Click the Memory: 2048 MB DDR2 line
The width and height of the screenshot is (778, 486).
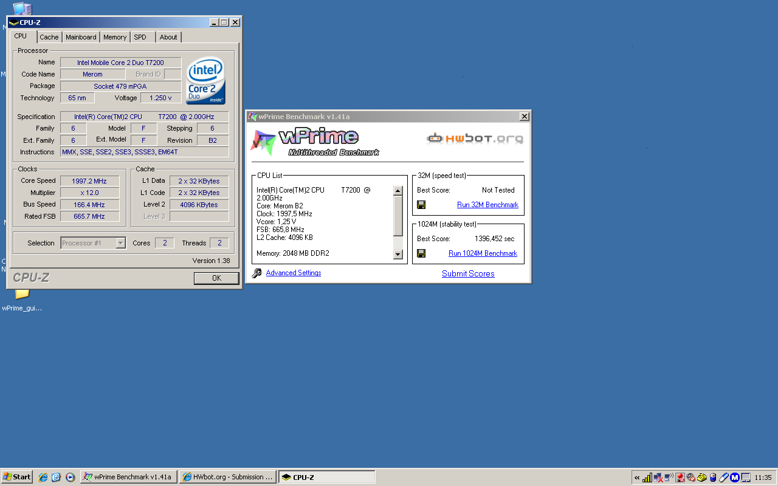point(293,253)
